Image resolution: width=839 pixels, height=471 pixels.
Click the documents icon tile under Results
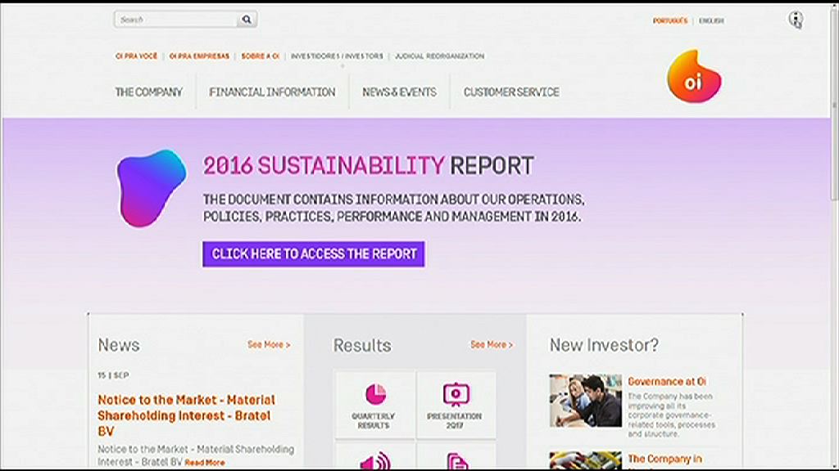(x=456, y=461)
